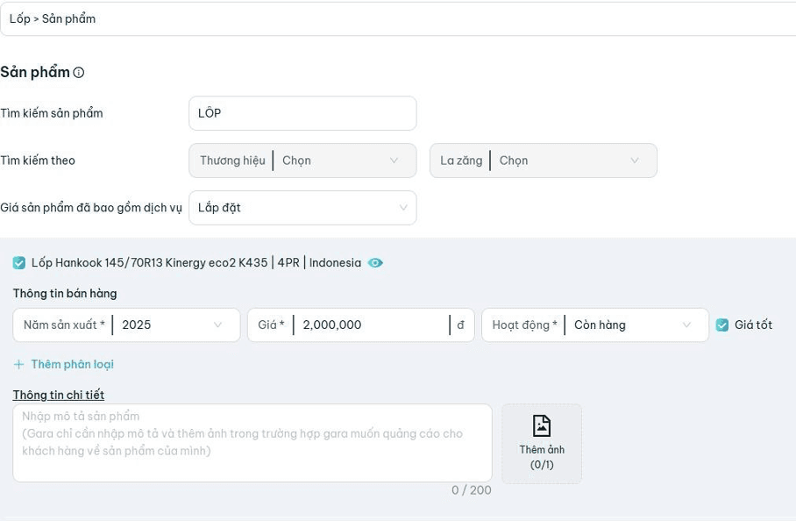Image resolution: width=796 pixels, height=521 pixels.
Task: Click the 0 / 200 character counter
Action: pyautogui.click(x=471, y=490)
